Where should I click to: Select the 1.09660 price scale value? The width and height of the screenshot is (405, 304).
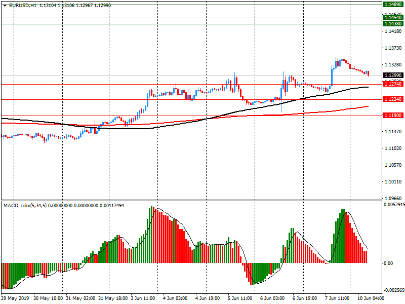click(x=393, y=198)
